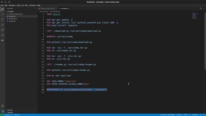Click the 'pip3 install requests' text on line 5
The height and width of the screenshot is (116, 206).
click(x=64, y=25)
